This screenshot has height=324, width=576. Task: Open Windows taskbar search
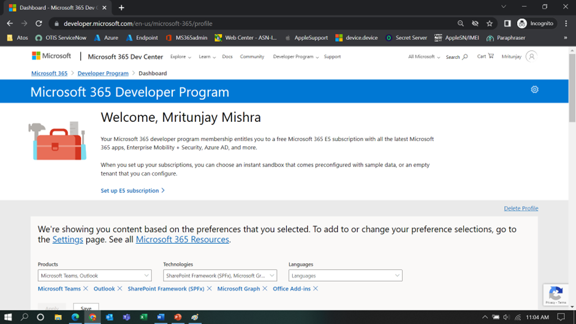coord(25,317)
